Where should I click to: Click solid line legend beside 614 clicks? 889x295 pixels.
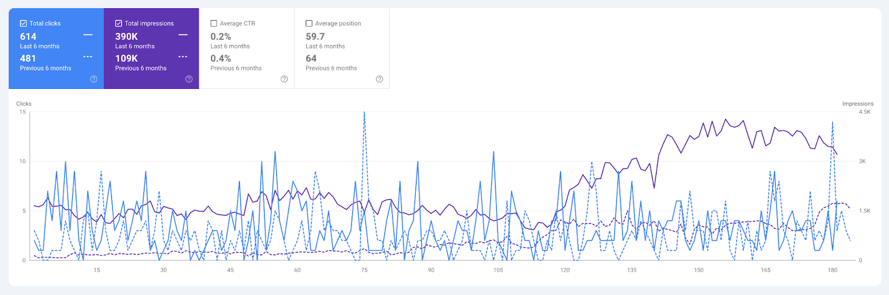click(x=88, y=35)
